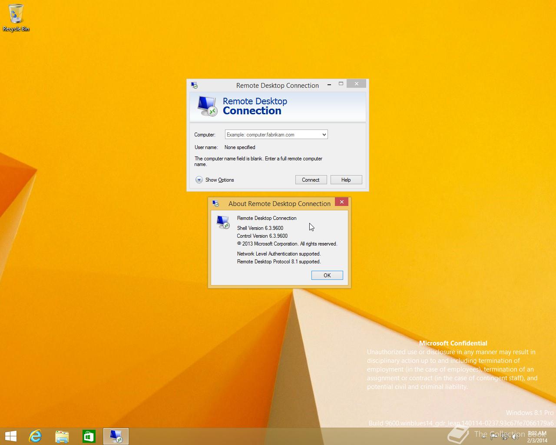Click the 'Computer:' label
Image resolution: width=556 pixels, height=445 pixels.
[x=205, y=135]
